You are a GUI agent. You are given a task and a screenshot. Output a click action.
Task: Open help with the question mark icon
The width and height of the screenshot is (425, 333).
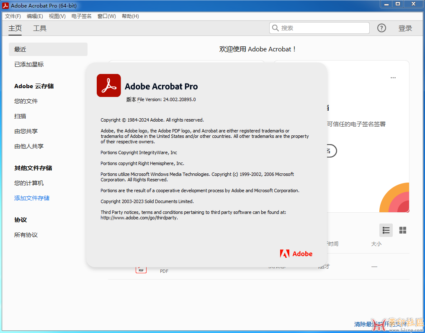click(x=381, y=28)
